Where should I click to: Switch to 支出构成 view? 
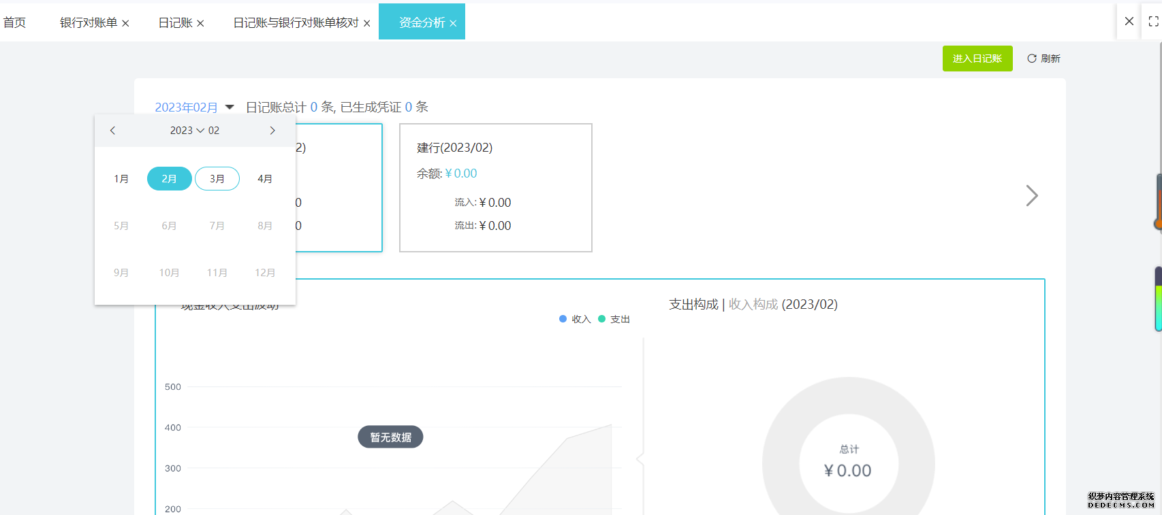(x=693, y=304)
